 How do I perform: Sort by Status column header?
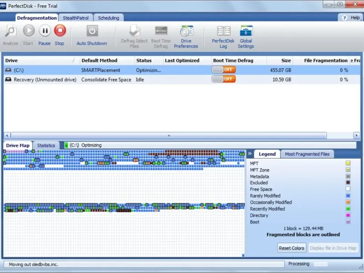click(149, 61)
